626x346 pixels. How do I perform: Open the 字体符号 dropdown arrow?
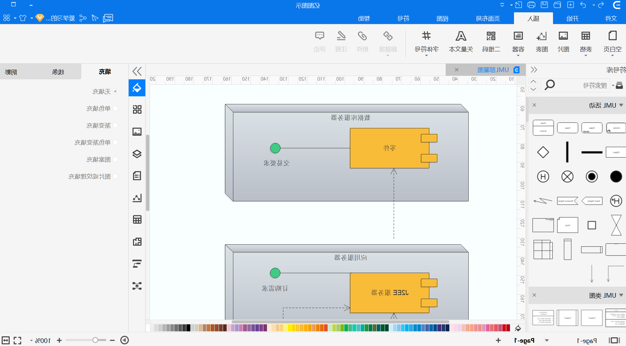pos(426,56)
